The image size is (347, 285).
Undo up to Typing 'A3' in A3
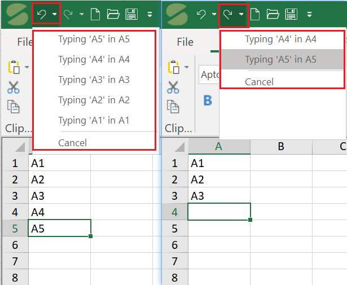(94, 80)
